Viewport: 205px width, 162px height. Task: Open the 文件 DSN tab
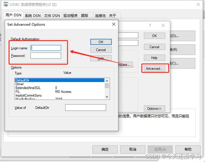52,16
